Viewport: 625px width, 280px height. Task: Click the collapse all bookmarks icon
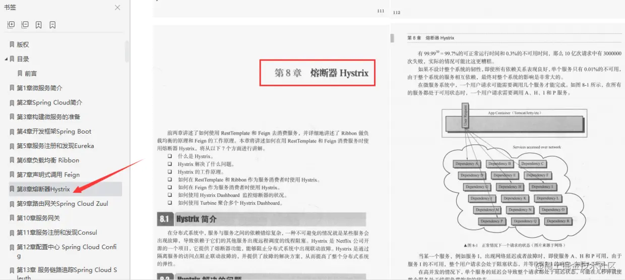[25, 25]
